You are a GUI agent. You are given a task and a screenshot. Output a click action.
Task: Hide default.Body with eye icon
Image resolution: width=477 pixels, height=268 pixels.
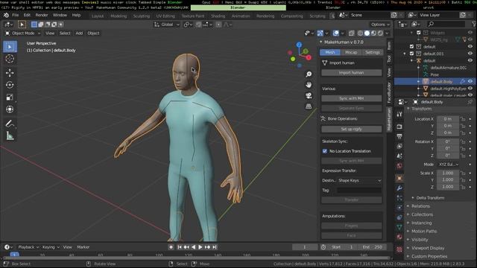click(x=470, y=81)
